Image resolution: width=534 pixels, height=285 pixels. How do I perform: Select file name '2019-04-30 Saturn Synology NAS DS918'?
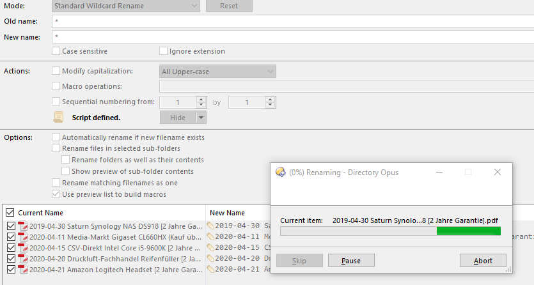pyautogui.click(x=116, y=226)
